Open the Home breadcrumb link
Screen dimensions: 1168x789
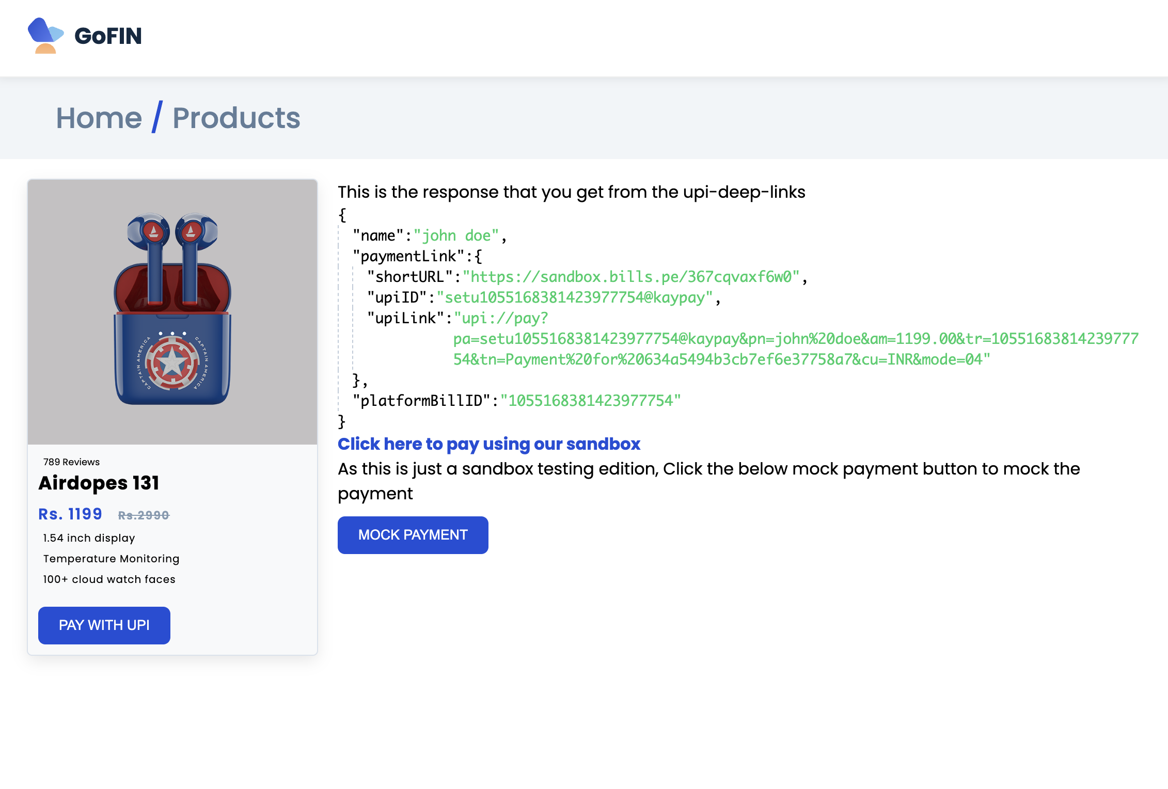click(x=100, y=118)
